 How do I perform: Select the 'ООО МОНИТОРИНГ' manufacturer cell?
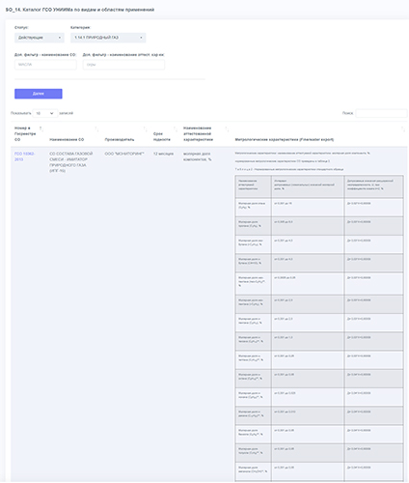click(x=124, y=154)
